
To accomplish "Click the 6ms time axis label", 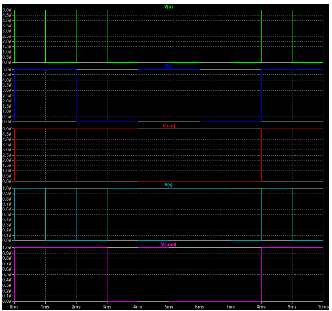I will click(x=200, y=307).
